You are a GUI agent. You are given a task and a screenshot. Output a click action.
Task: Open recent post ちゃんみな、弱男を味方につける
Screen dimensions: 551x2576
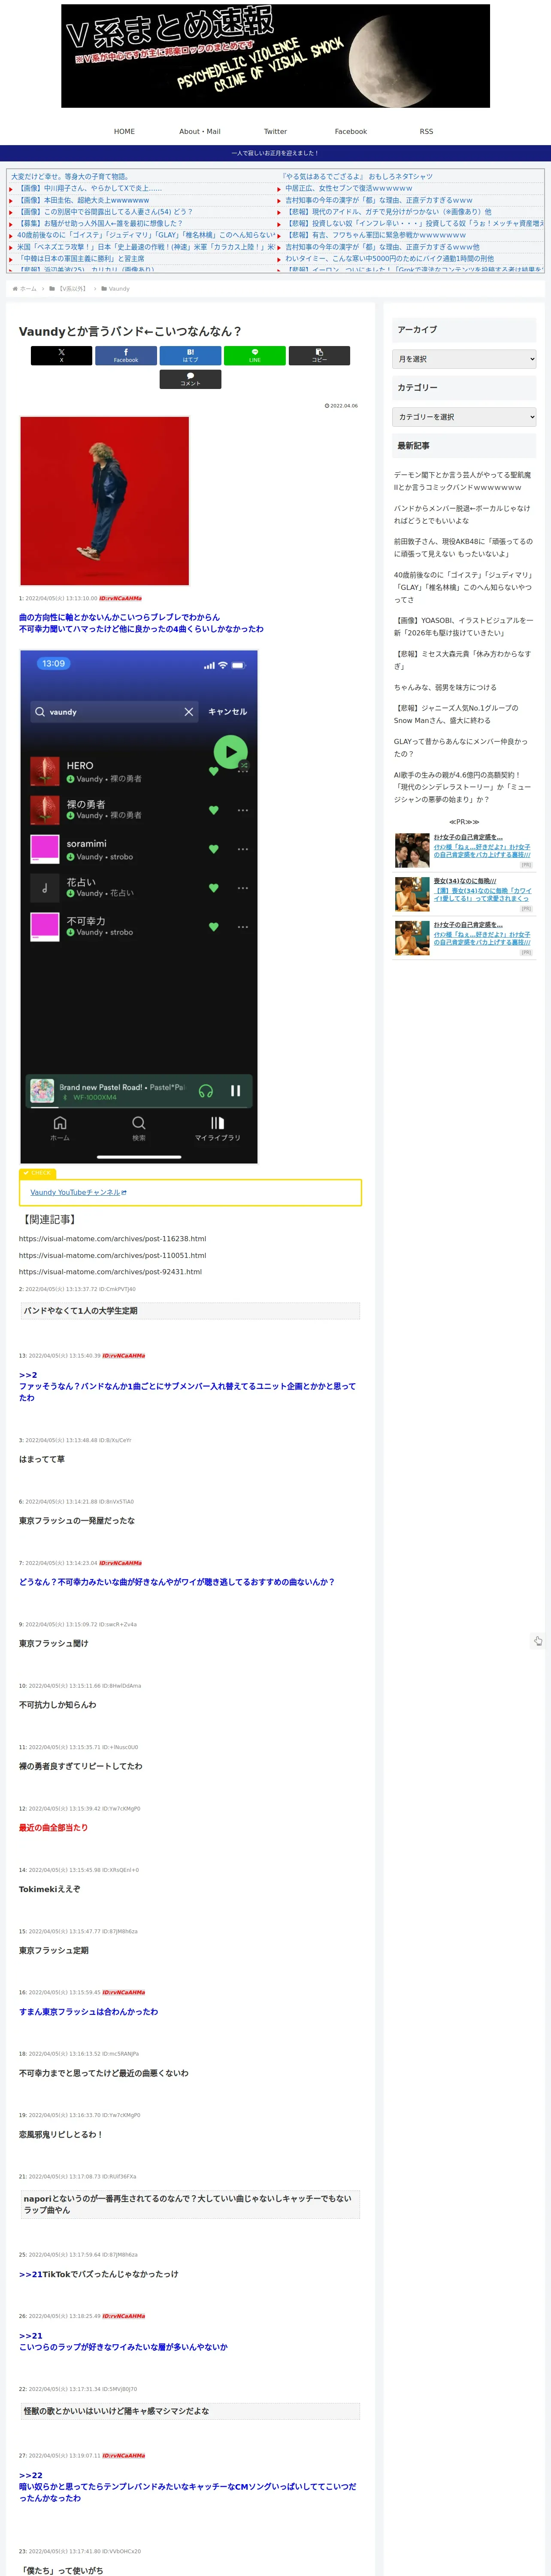(445, 687)
